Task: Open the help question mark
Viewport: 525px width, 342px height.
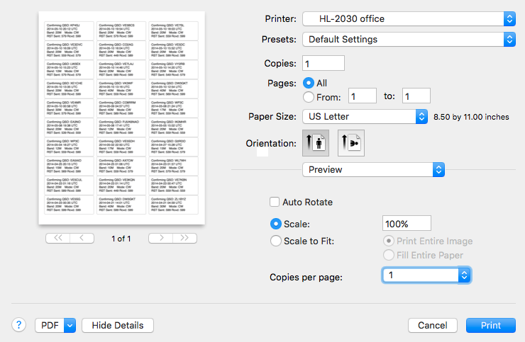Action: (18, 325)
